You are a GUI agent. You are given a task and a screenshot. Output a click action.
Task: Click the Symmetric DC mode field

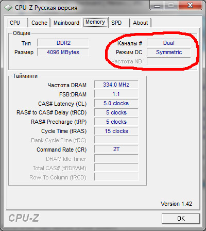coord(169,52)
